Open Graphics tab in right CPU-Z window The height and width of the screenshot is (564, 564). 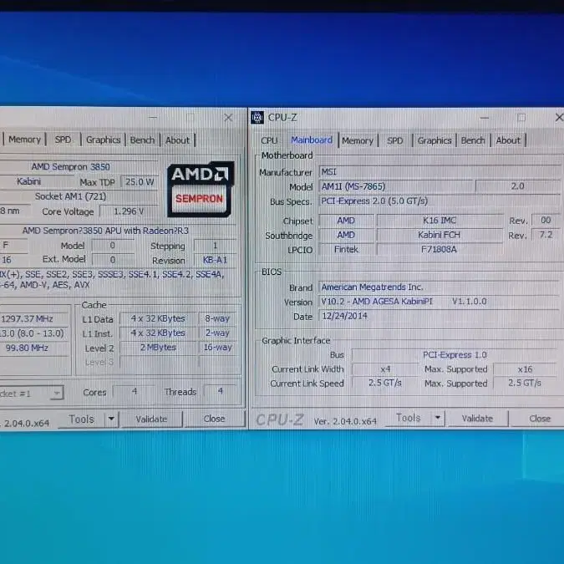(434, 140)
